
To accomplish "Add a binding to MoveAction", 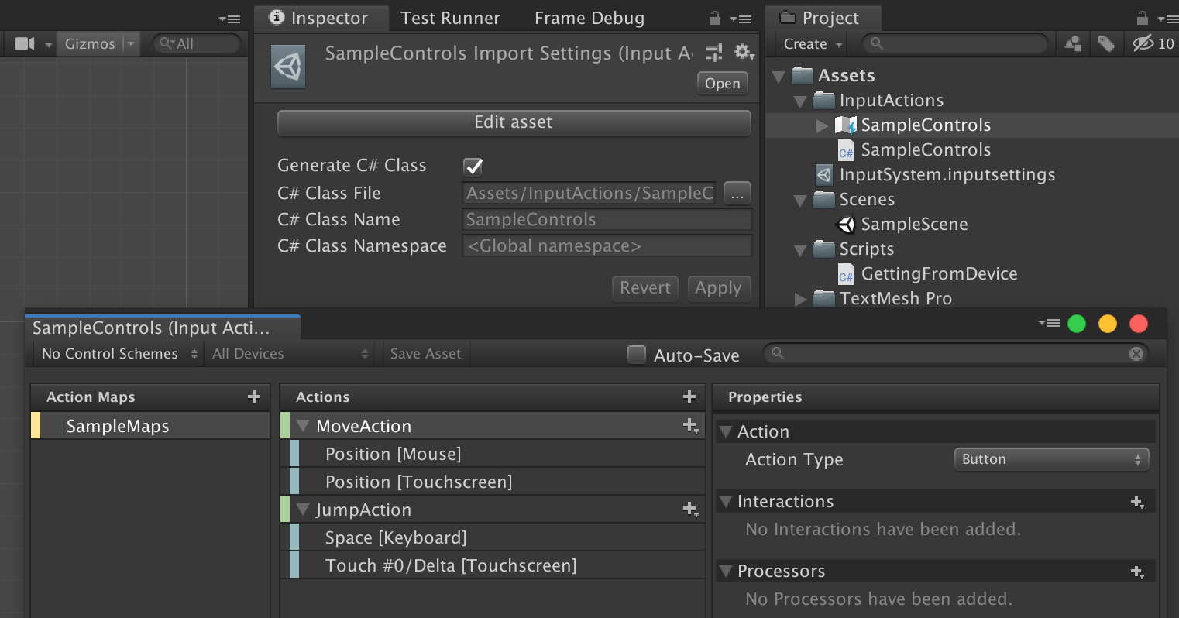I will pos(691,426).
